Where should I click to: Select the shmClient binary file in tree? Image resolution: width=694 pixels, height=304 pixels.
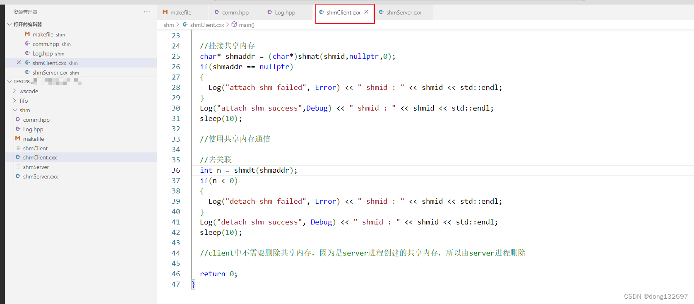(81, 148)
